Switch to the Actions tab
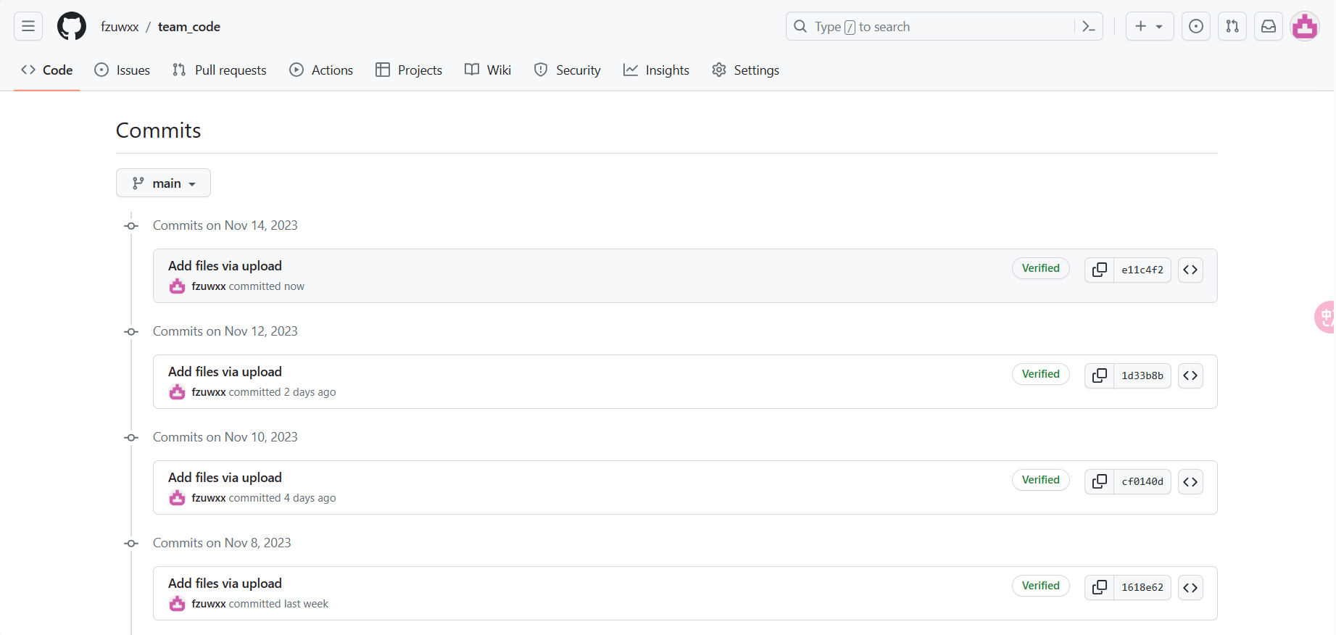This screenshot has width=1336, height=635. (x=321, y=70)
